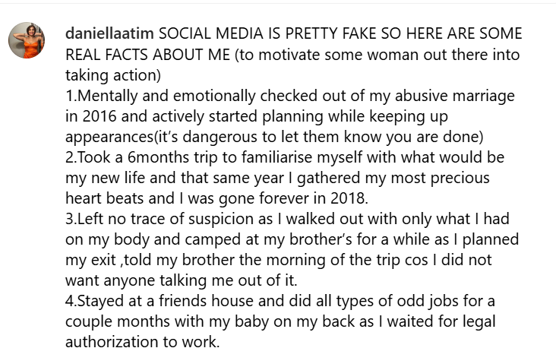
Task: Click the 'authorization to work.' final line
Action: (143, 342)
